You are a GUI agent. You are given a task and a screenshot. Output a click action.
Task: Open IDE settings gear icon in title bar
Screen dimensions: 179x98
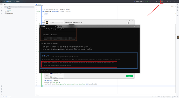[x=168, y=1]
